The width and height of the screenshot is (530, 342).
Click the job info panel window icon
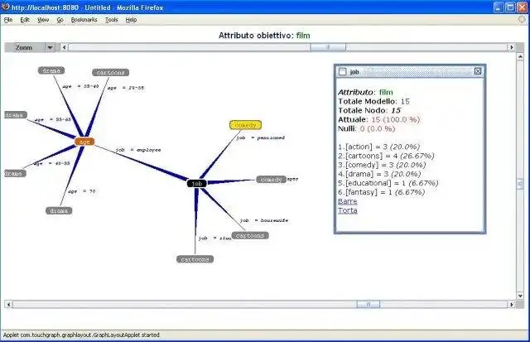click(342, 71)
